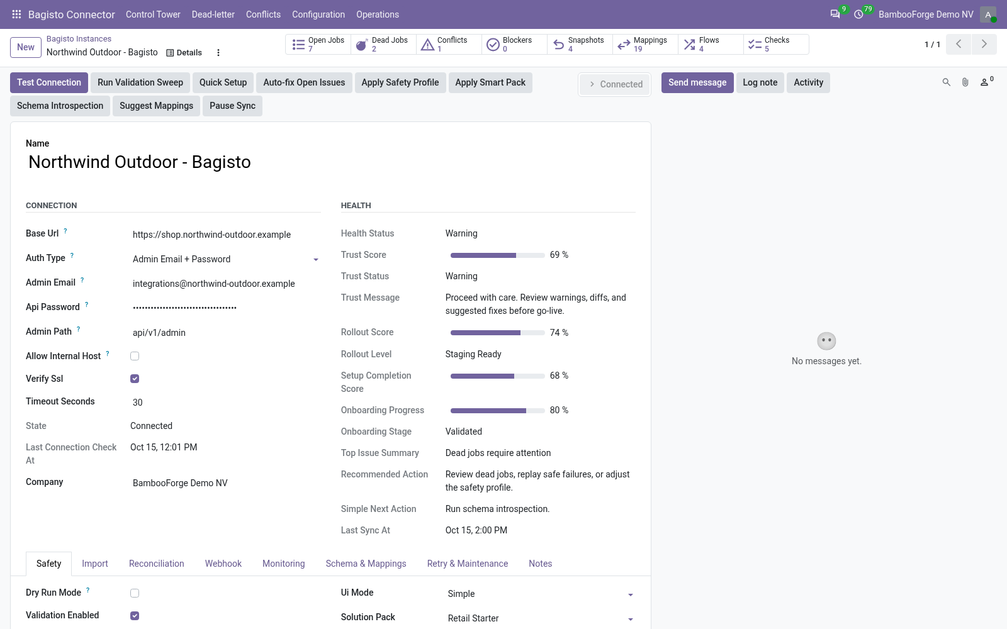Click the user avatar in top bar
The image size is (1007, 629).
tap(988, 14)
